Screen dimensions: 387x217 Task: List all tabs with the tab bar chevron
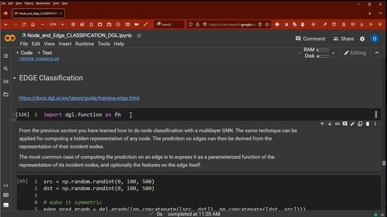click(380, 13)
